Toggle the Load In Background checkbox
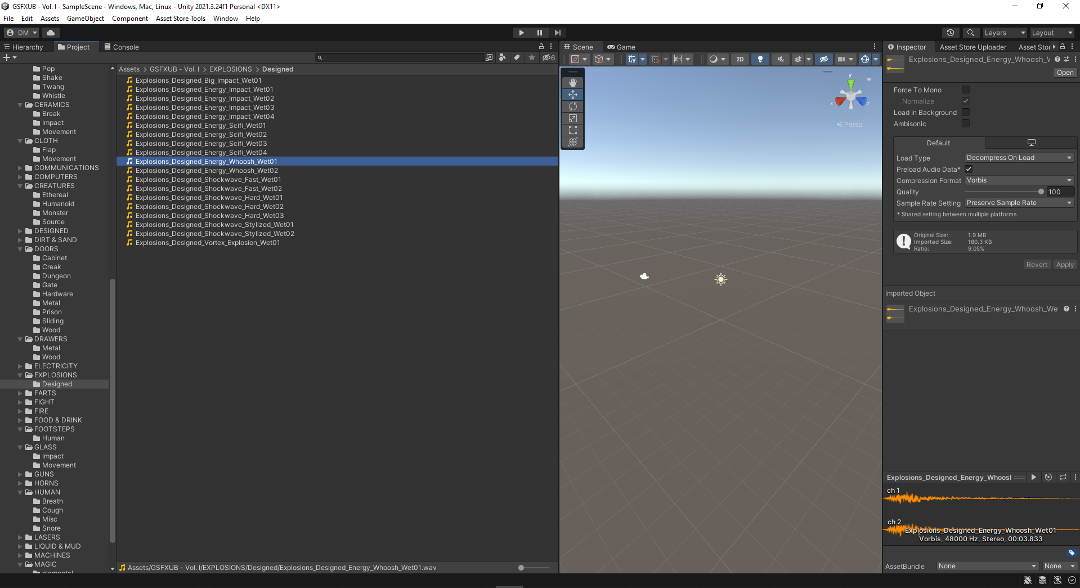This screenshot has width=1080, height=588. coord(966,112)
